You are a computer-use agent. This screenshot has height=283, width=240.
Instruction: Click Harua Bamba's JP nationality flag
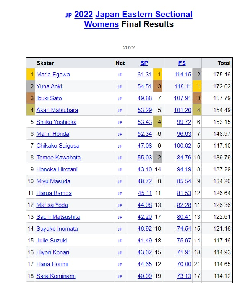pyautogui.click(x=120, y=194)
